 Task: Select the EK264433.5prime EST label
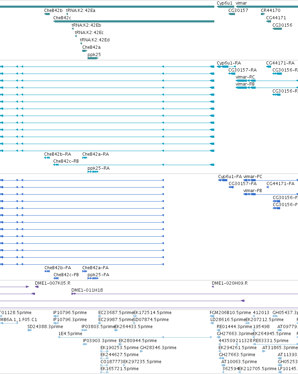pyautogui.click(x=134, y=327)
